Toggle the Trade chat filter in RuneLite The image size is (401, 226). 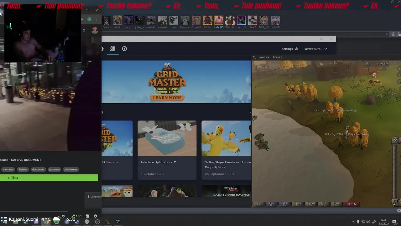point(336,204)
